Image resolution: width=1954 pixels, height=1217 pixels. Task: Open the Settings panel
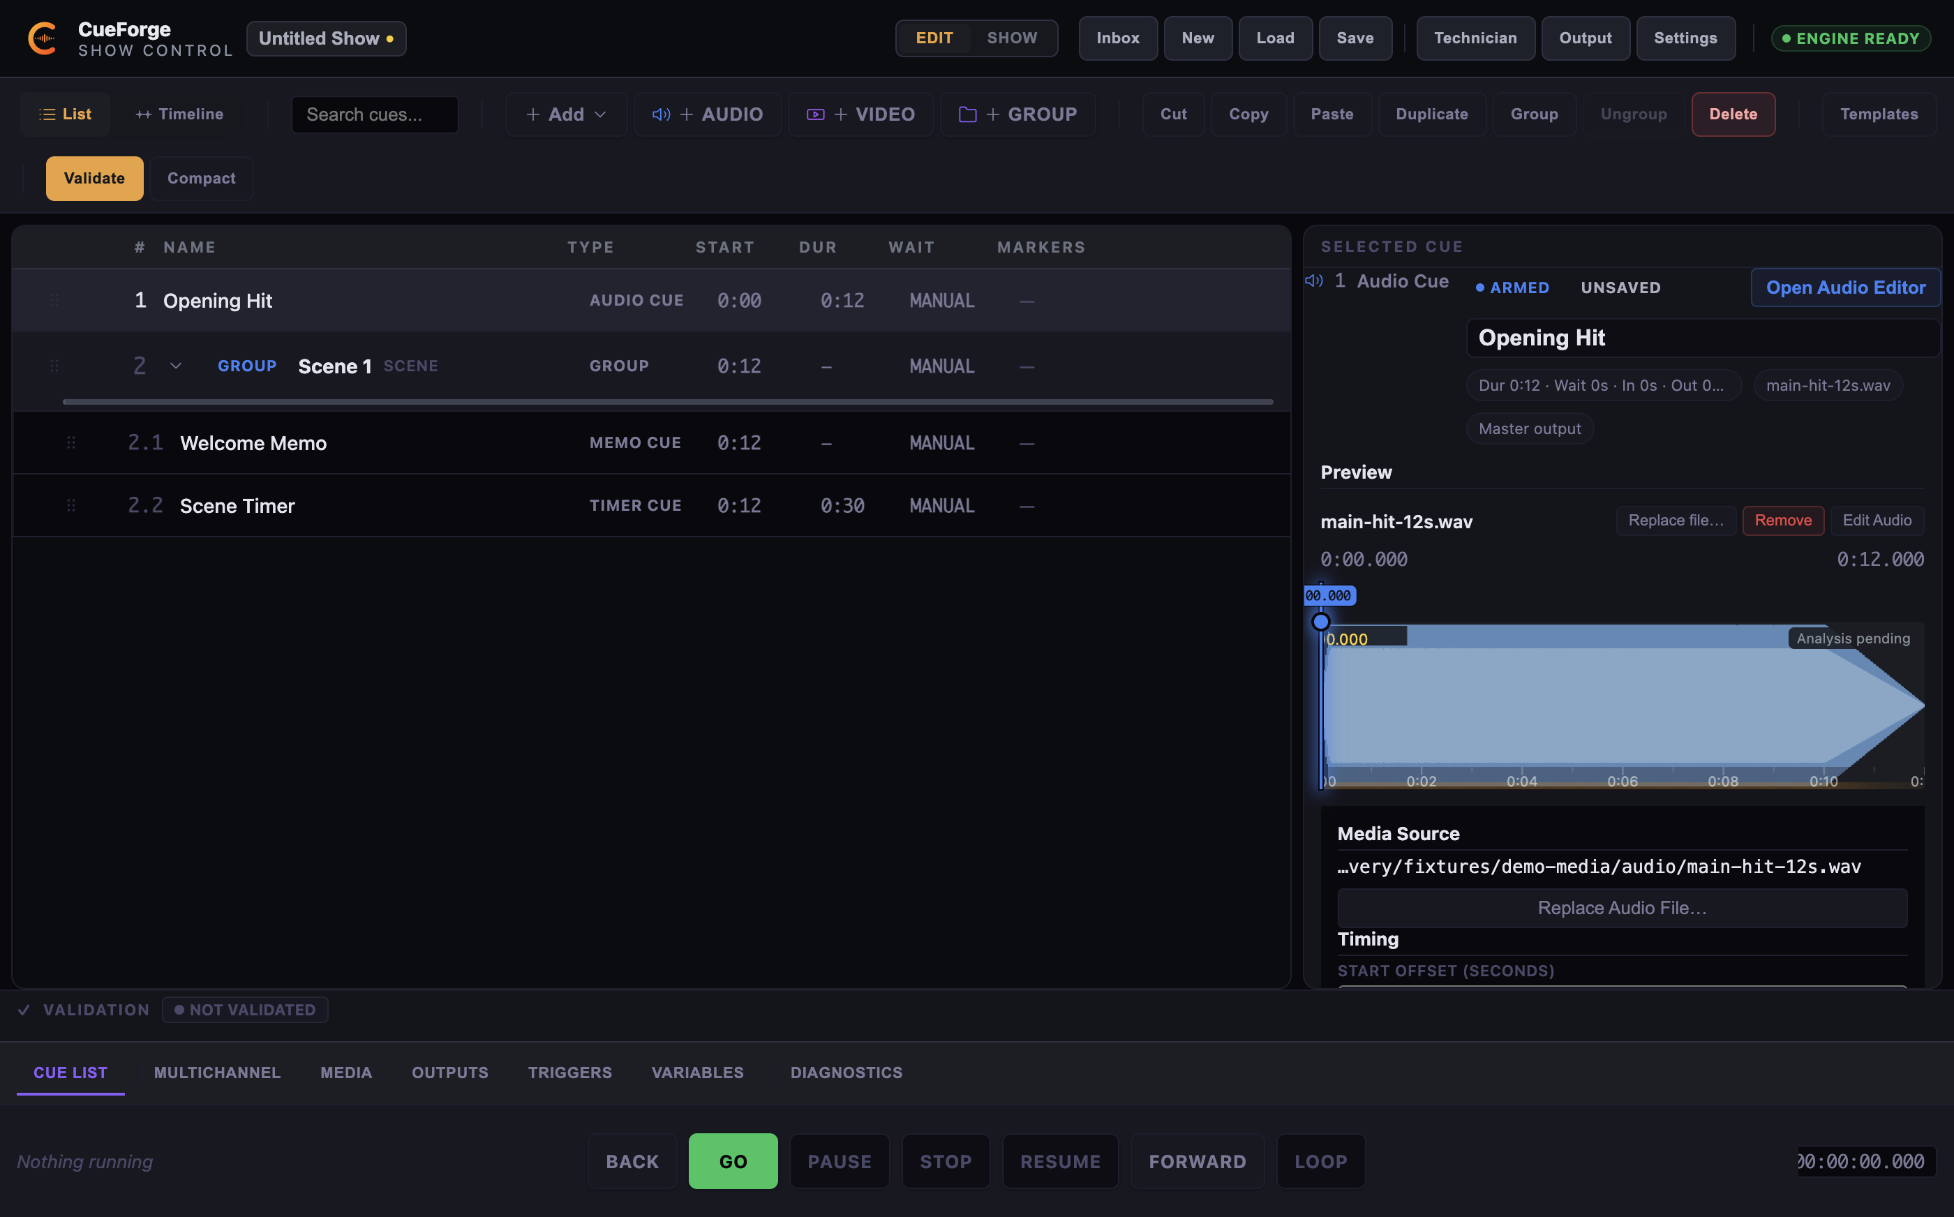point(1685,38)
